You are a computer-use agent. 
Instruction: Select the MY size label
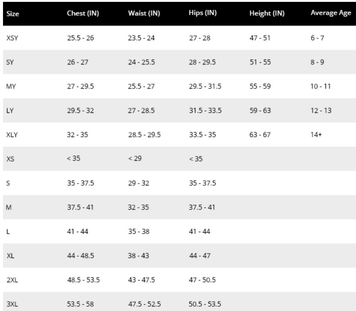pos(11,86)
